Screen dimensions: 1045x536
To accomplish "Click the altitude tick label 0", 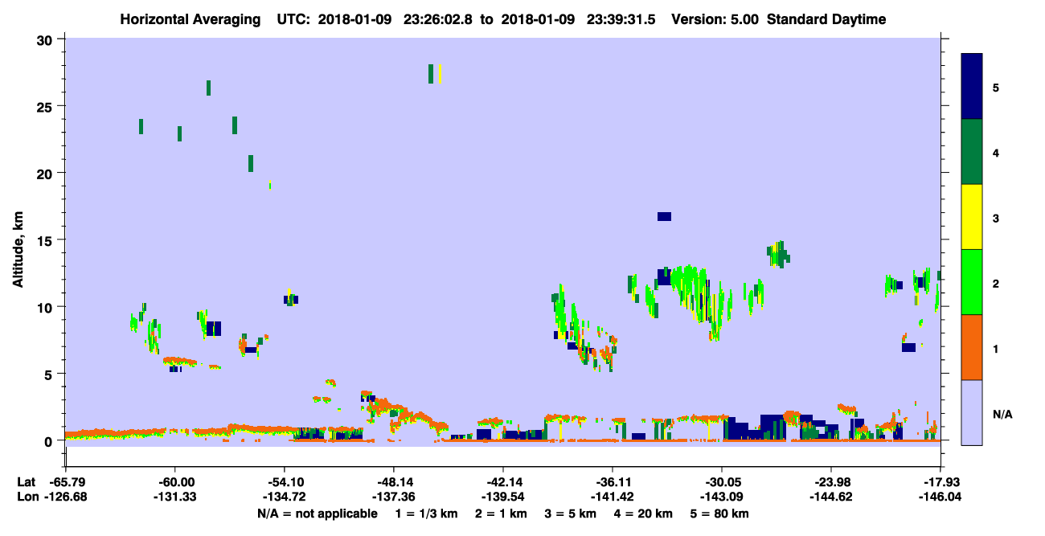I will [49, 440].
